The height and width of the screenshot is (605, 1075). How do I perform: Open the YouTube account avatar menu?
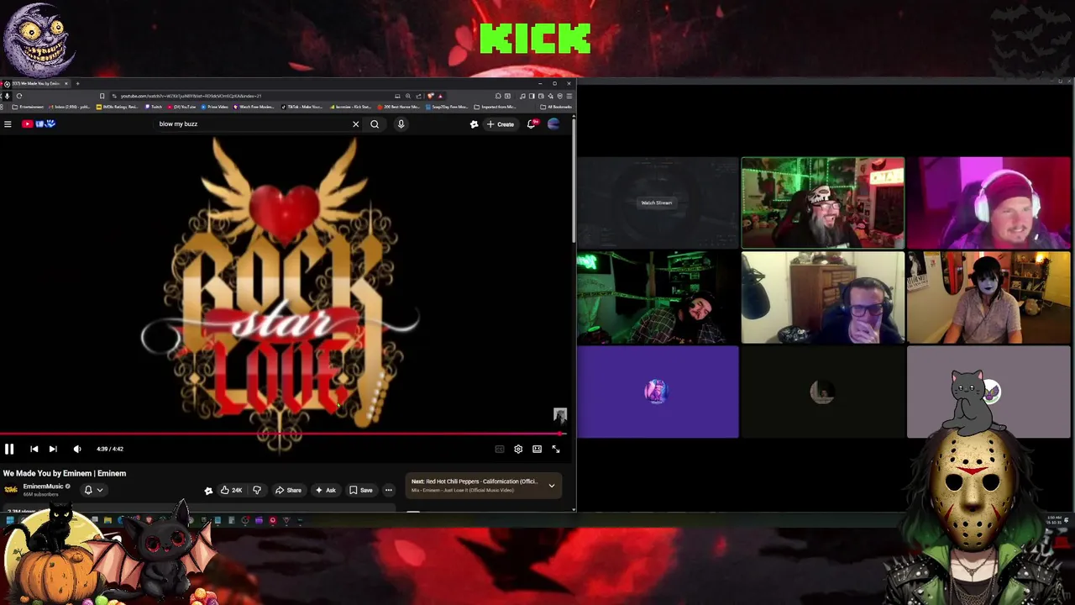point(553,124)
